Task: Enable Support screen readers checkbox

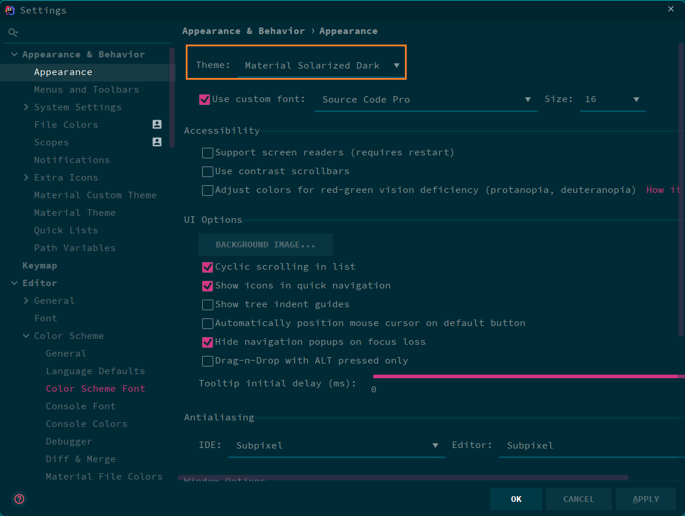Action: 207,152
